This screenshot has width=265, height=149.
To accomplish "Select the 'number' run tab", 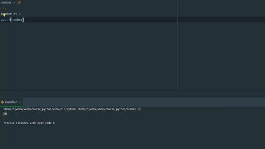I will pyautogui.click(x=11, y=102).
